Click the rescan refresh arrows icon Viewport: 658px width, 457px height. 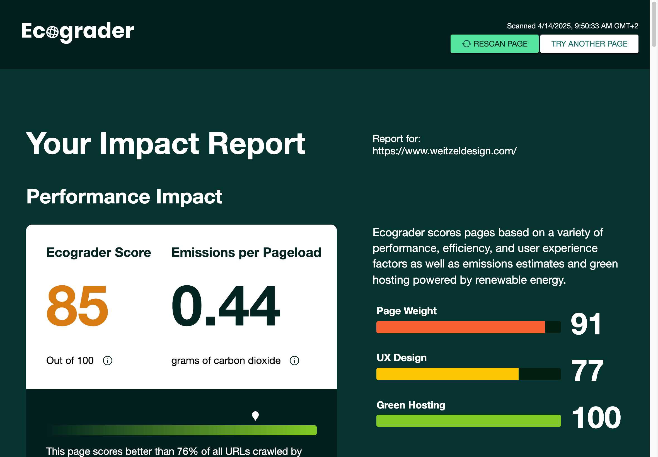coord(466,44)
